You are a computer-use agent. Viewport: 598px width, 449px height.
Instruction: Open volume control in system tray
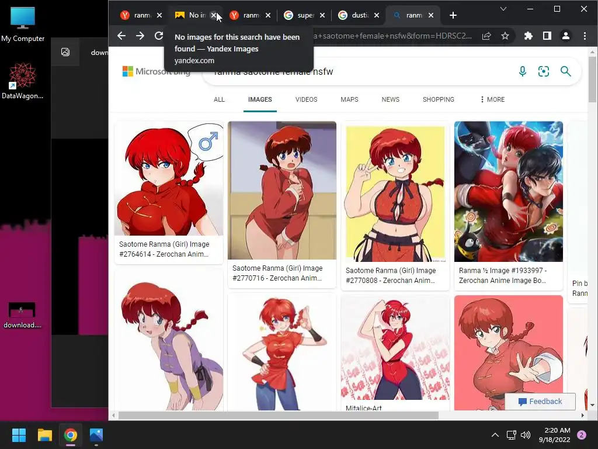[x=526, y=435]
